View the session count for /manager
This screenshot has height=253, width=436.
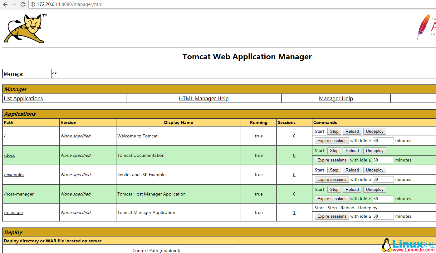294,212
